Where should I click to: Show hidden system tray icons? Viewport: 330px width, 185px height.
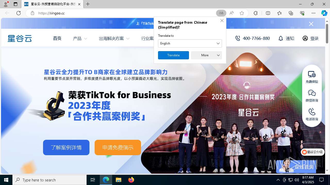[278, 180]
